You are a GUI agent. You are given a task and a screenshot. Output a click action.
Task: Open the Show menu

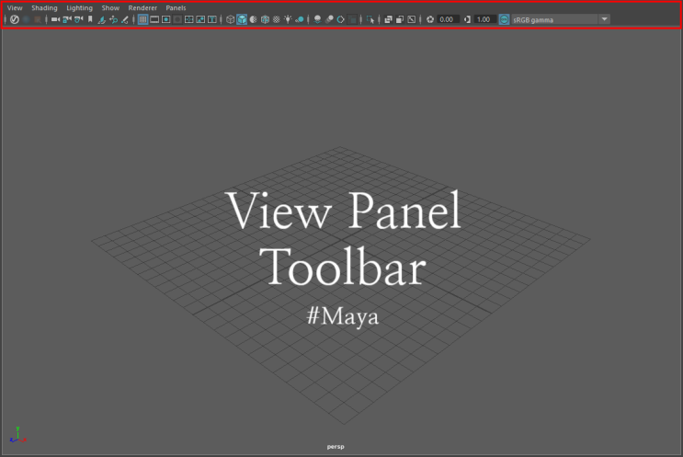110,8
